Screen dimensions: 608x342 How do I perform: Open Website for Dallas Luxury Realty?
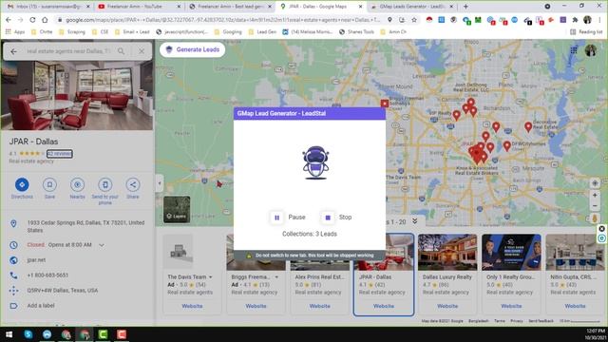click(447, 306)
